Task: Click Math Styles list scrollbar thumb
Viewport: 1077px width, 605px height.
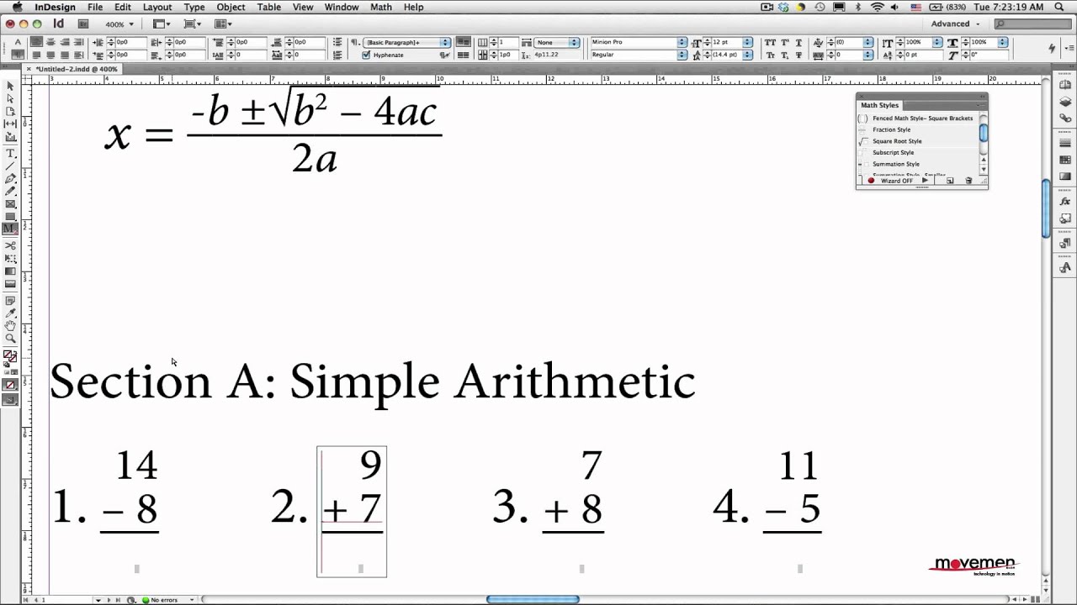Action: 983,133
